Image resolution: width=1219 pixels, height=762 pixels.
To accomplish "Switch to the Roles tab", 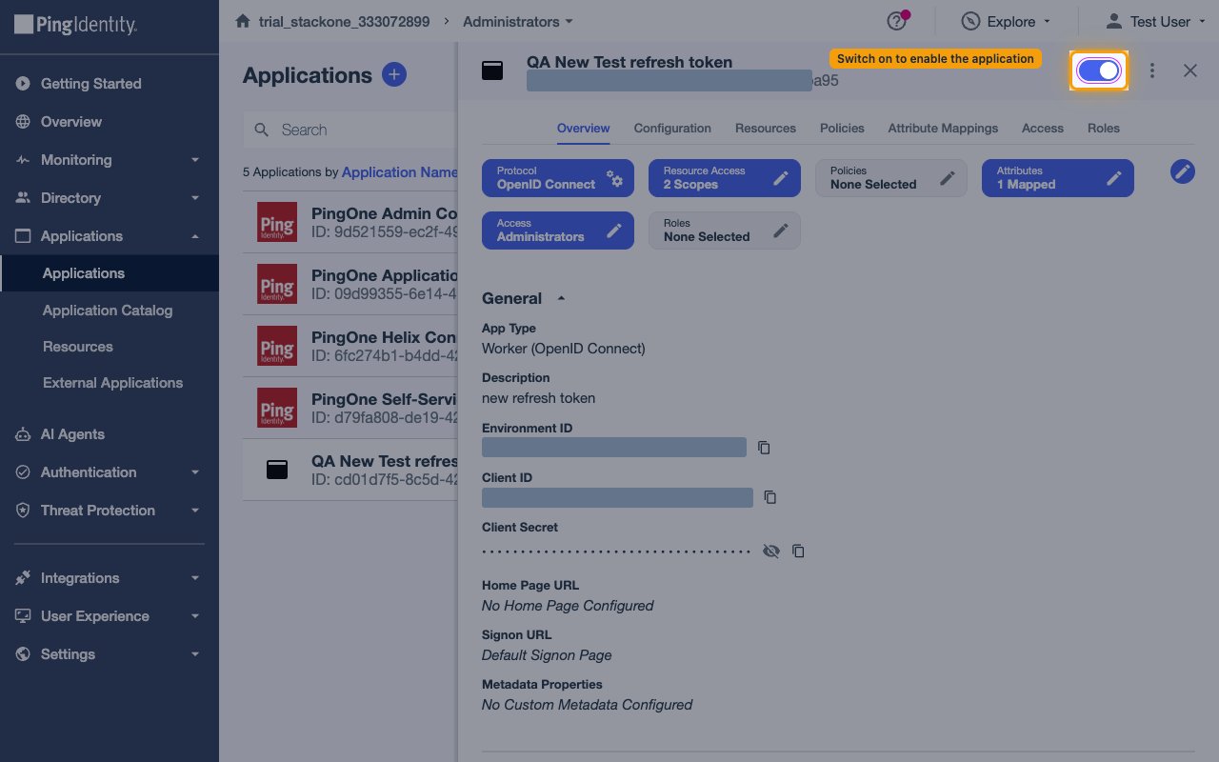I will (x=1104, y=128).
